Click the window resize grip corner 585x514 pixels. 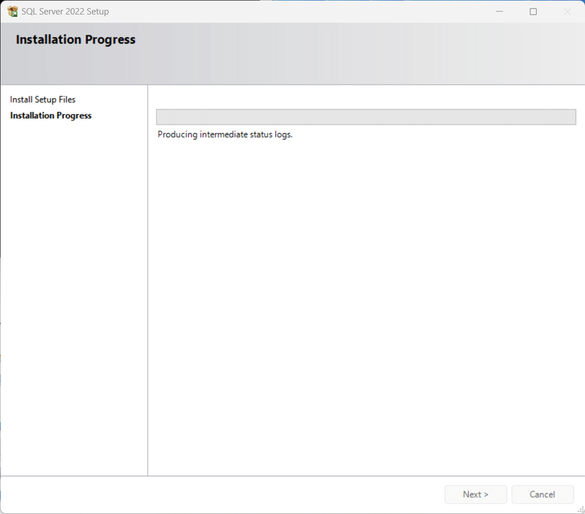coord(581,509)
